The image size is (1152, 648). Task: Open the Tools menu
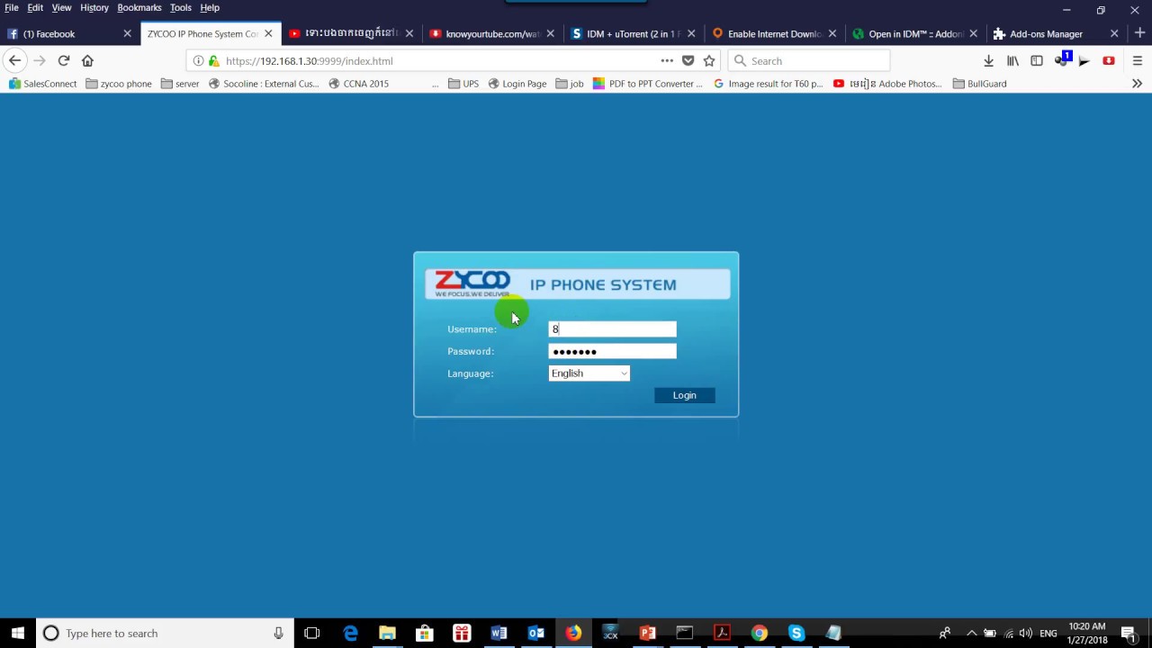[x=181, y=7]
